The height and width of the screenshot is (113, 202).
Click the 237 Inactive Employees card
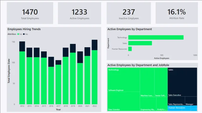tap(129, 13)
